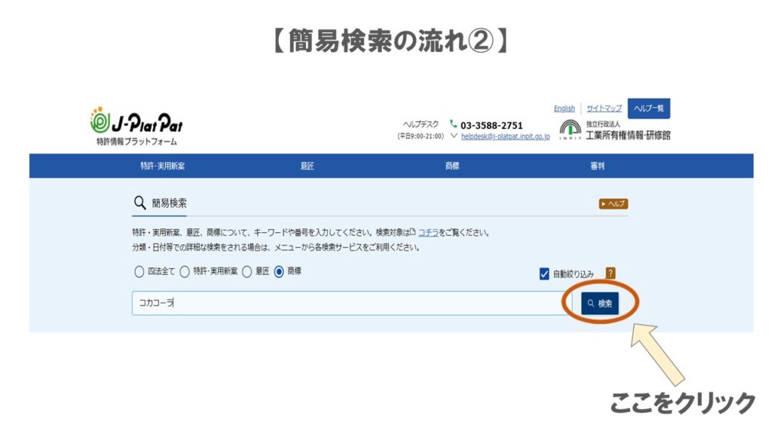Open the 意匠 menu in blue navbar
The width and height of the screenshot is (783, 440).
point(307,166)
